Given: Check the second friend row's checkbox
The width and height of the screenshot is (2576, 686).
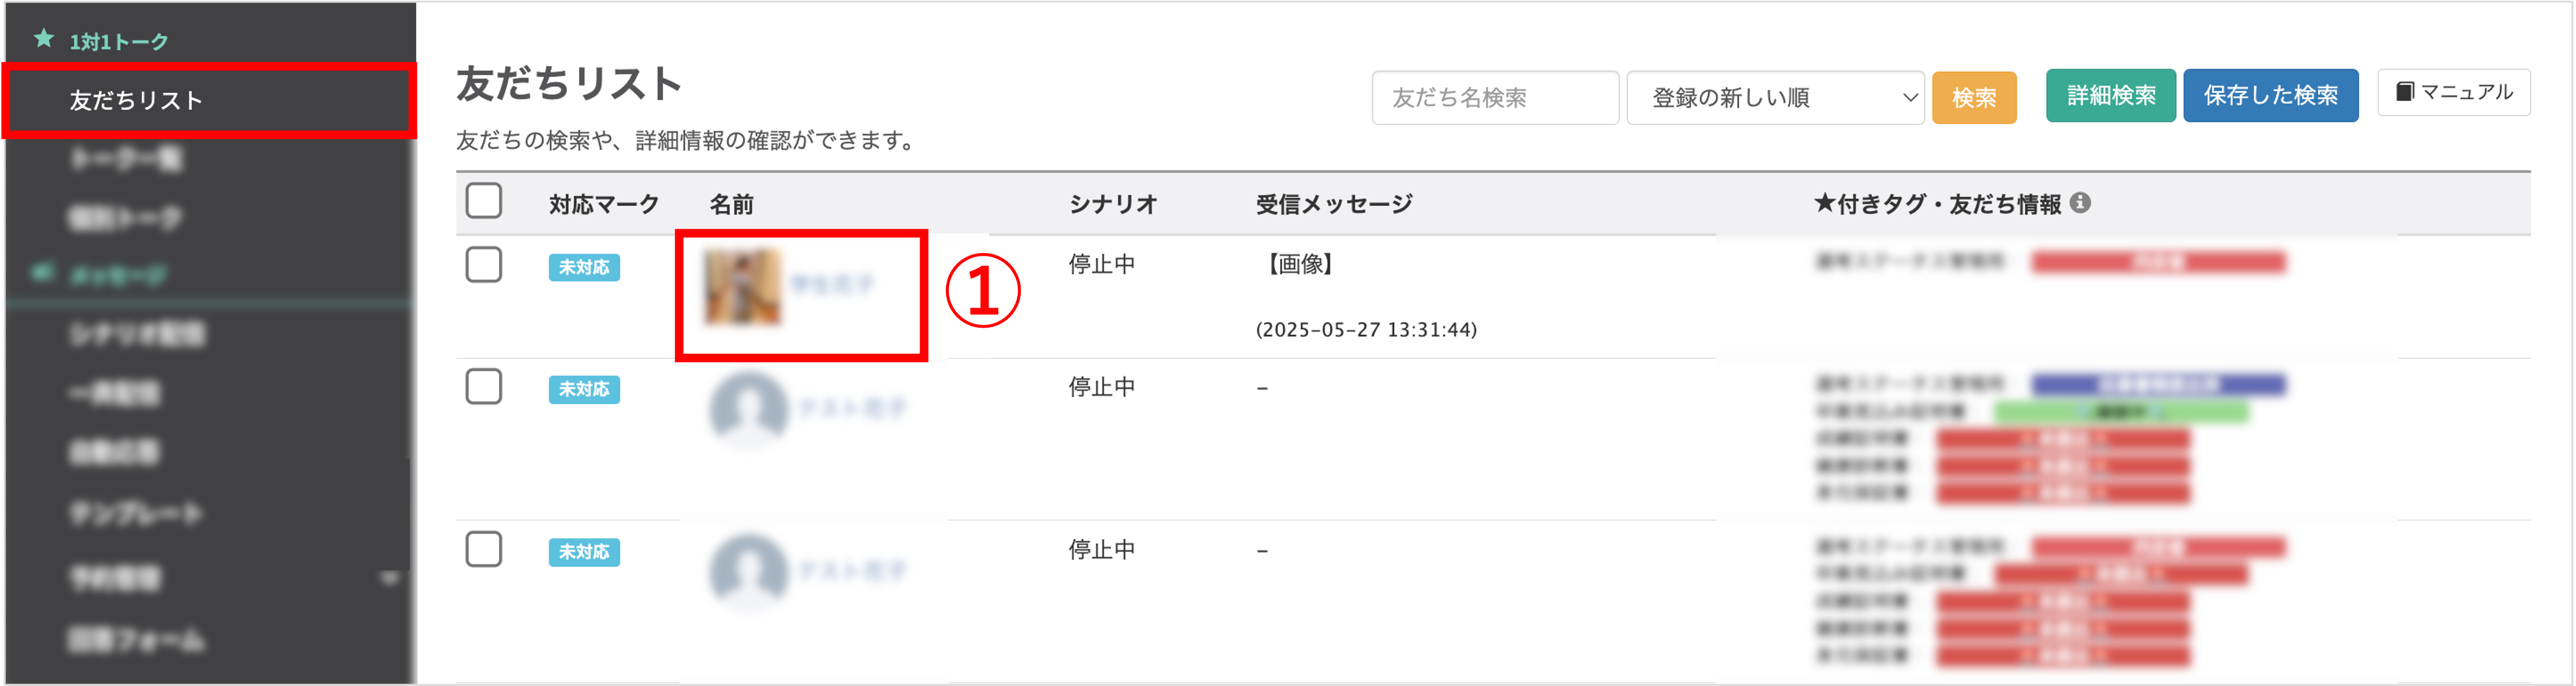Looking at the screenshot, I should coord(484,386).
